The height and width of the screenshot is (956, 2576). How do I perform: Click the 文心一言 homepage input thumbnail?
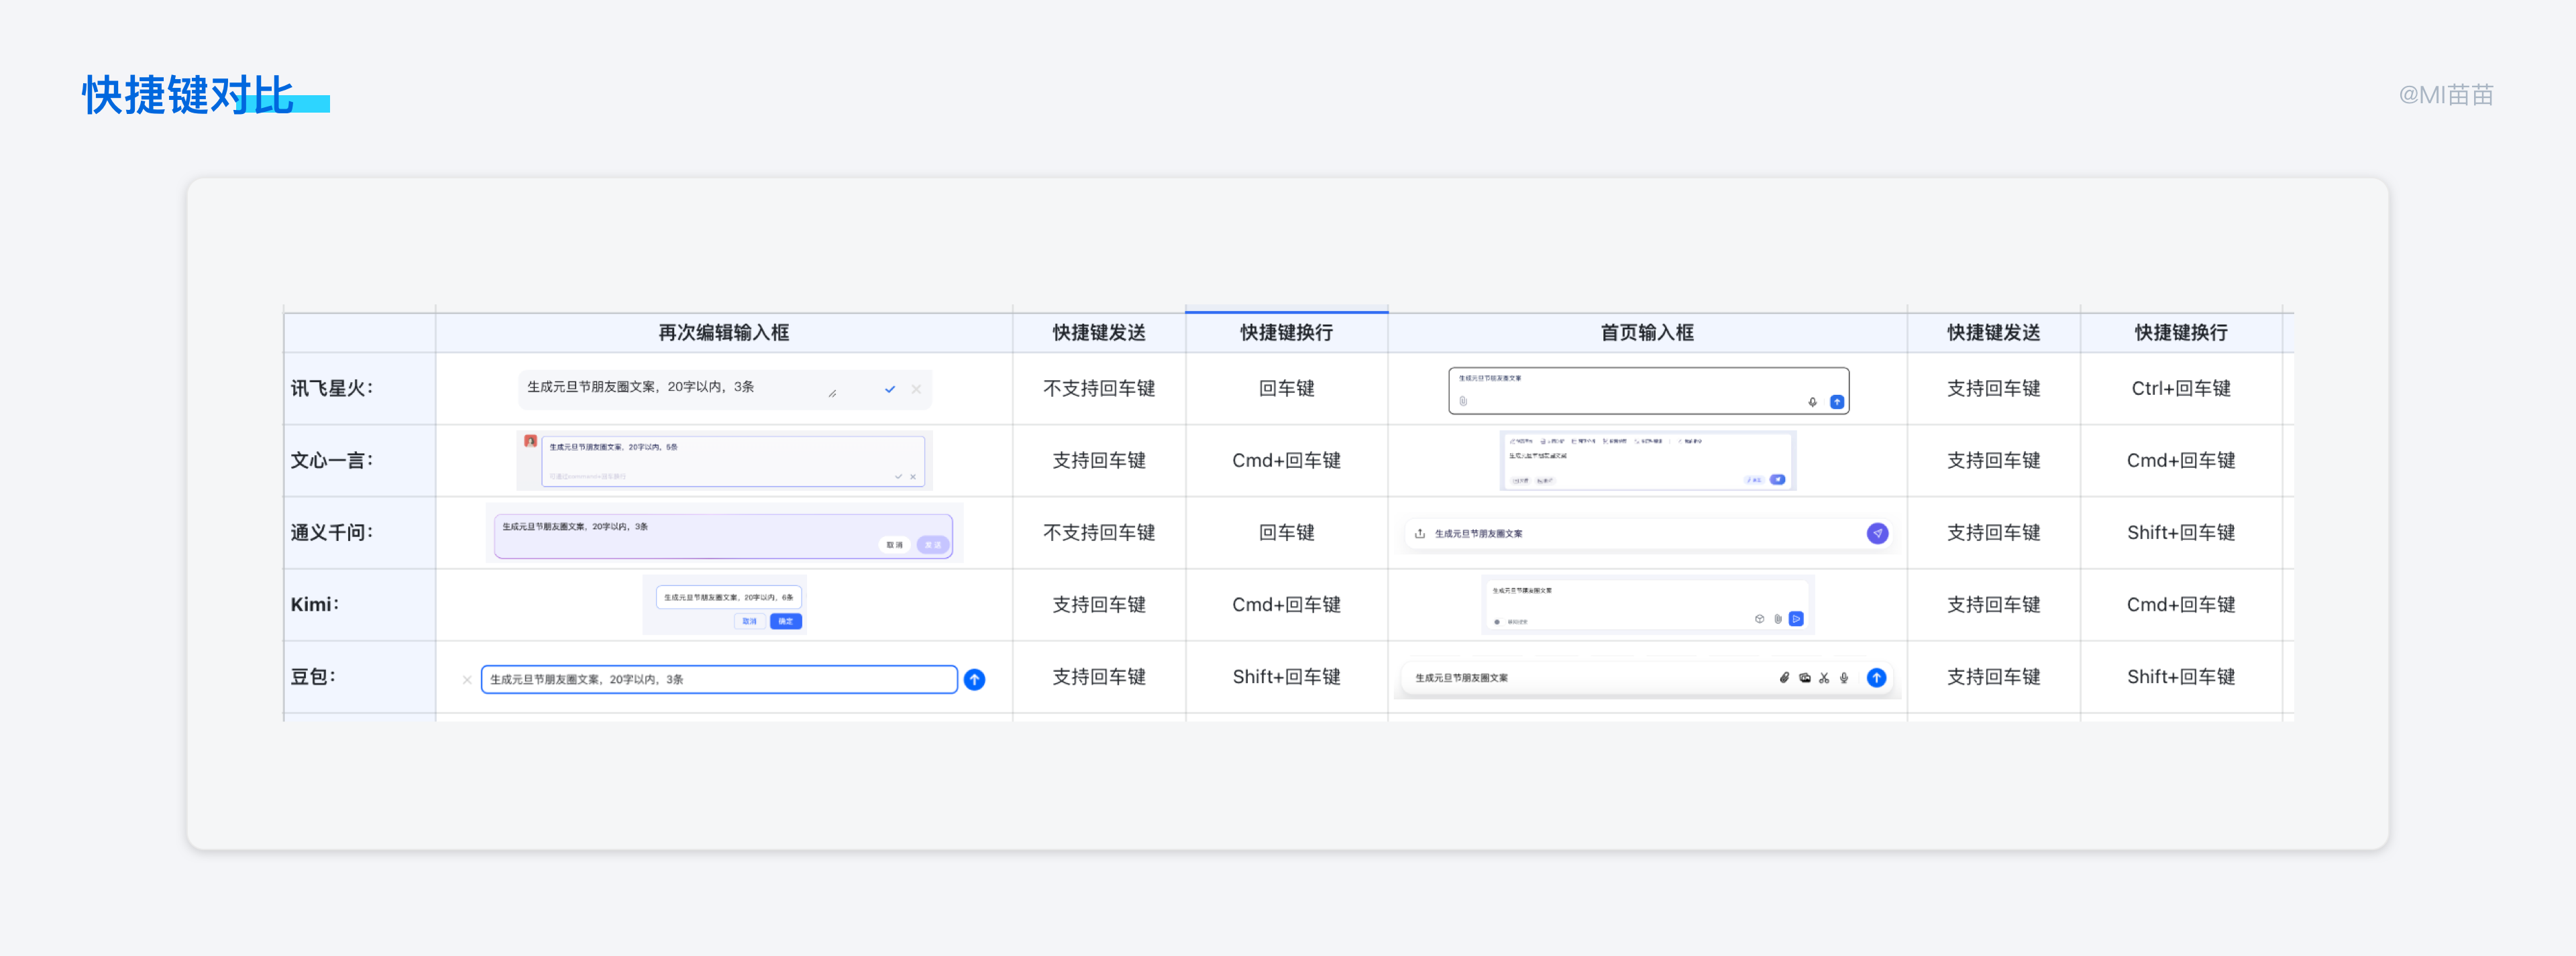click(1648, 461)
